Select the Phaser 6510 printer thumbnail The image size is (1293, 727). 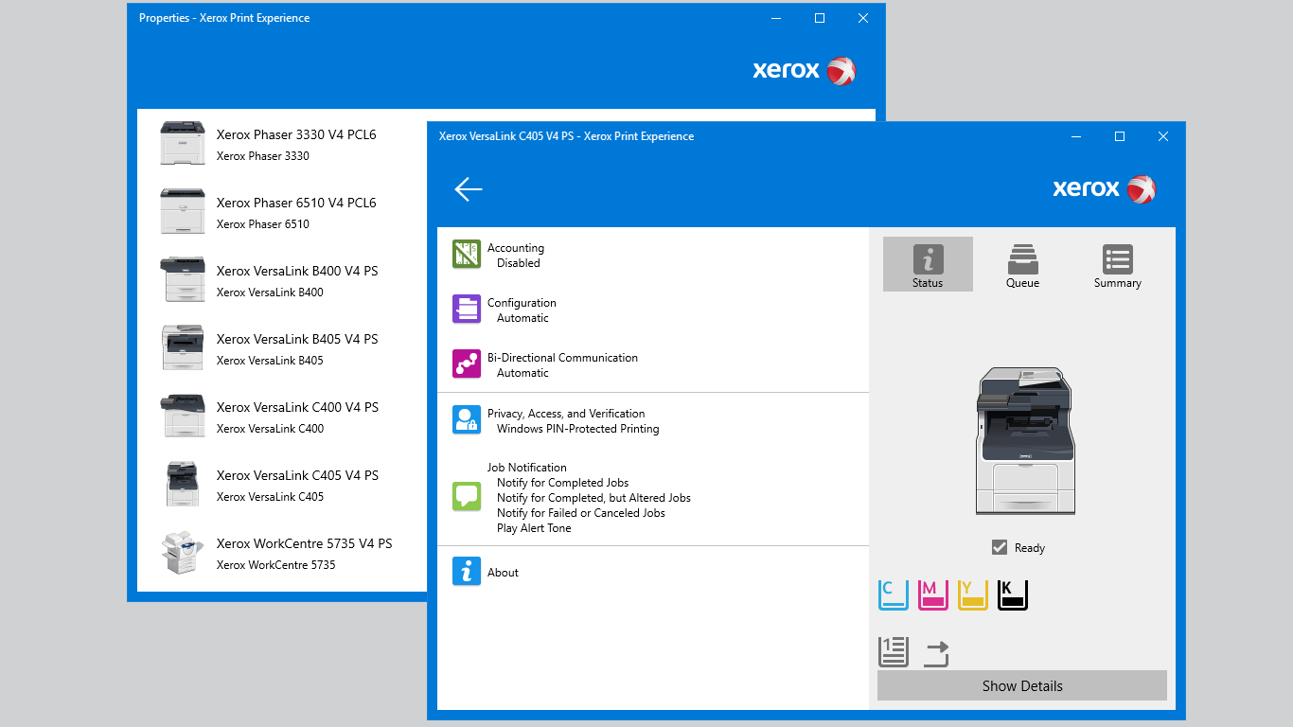(183, 211)
